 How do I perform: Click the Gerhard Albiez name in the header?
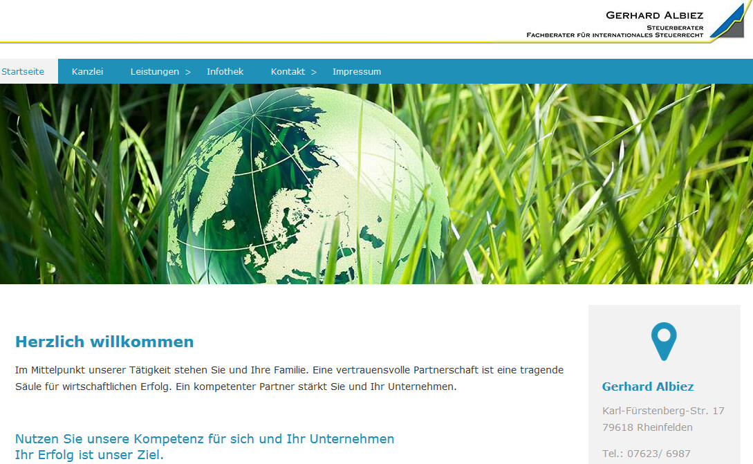[x=654, y=15]
